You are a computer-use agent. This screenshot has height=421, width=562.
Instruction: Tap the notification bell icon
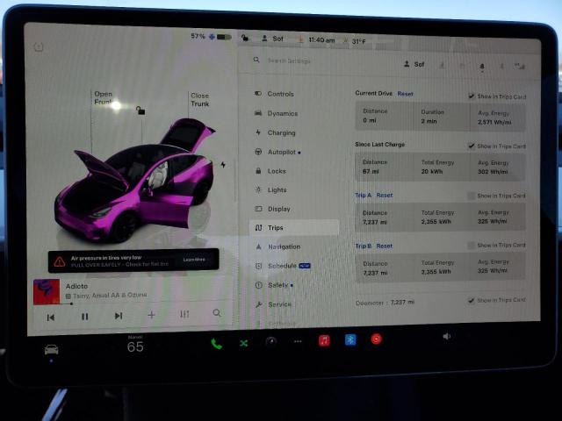pos(481,65)
